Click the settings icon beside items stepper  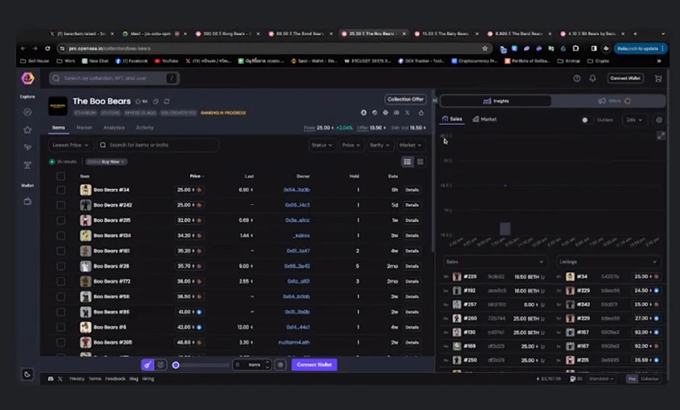point(281,365)
